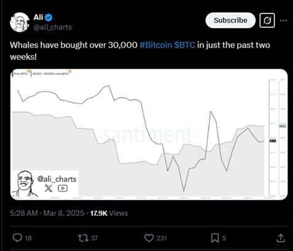This screenshot has height=251, width=293.
Task: View the 17.9K Views count
Action: coord(109,213)
